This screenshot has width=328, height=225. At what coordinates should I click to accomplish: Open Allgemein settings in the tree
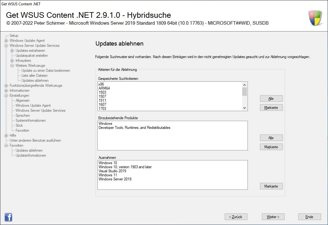[x=22, y=100]
